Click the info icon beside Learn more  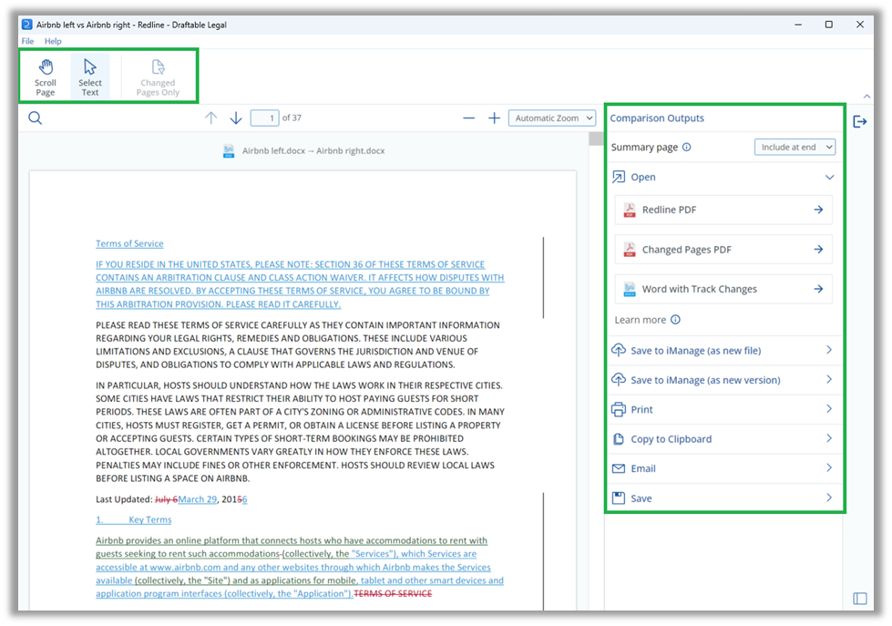coord(675,320)
